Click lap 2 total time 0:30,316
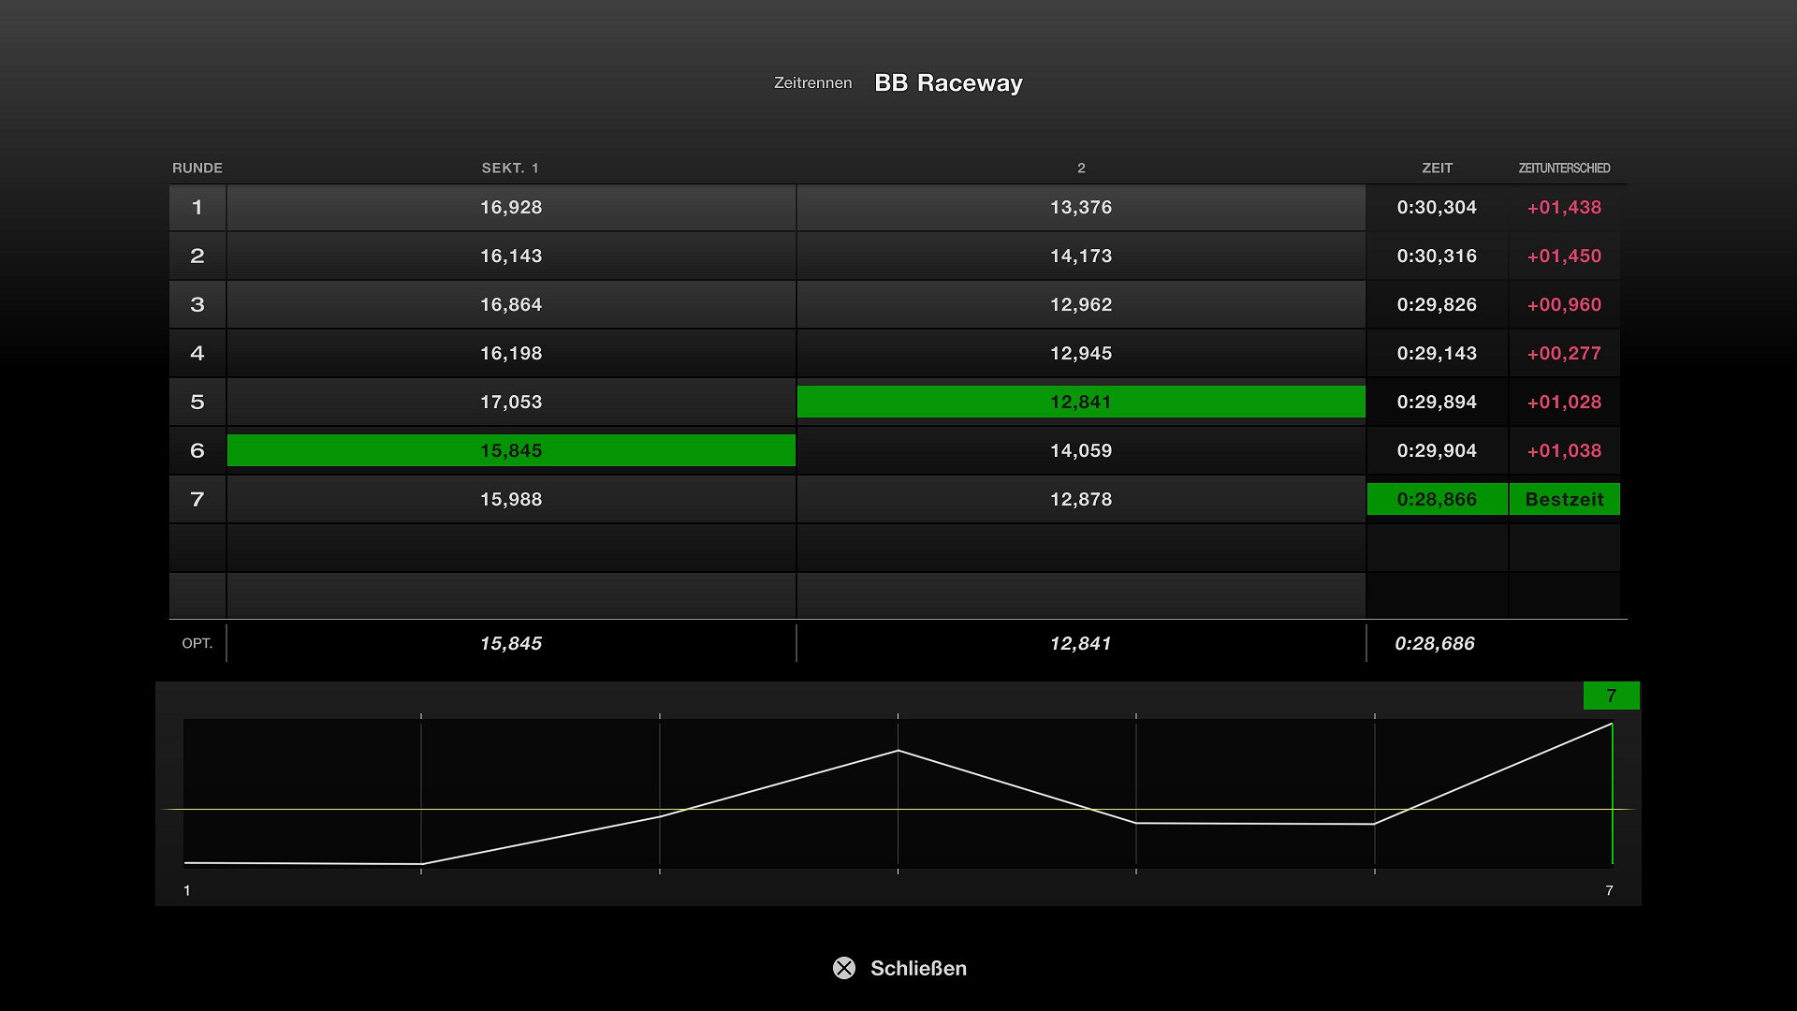Screen dimensions: 1797x1011 pos(1437,256)
